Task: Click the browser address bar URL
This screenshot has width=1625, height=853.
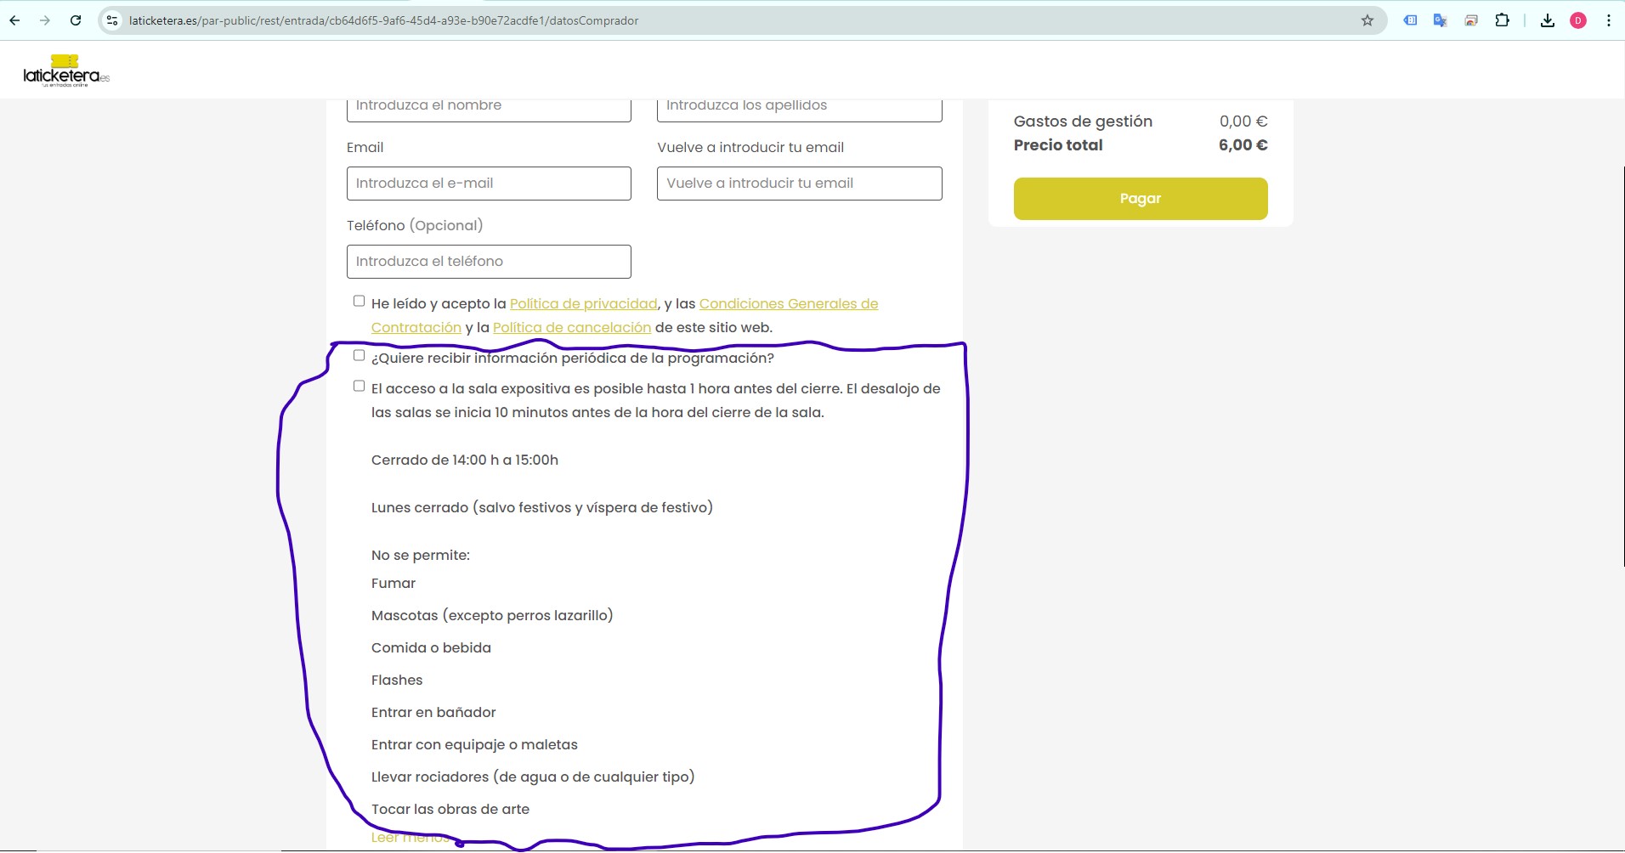Action: (x=384, y=20)
